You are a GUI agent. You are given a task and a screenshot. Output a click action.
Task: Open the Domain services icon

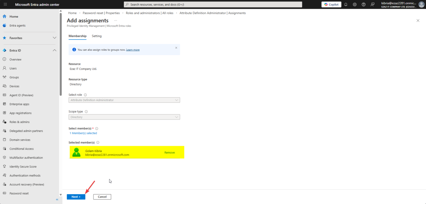coord(4,140)
